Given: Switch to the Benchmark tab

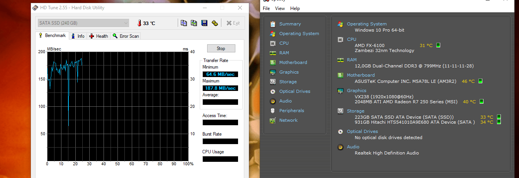Looking at the screenshot, I should pos(52,35).
